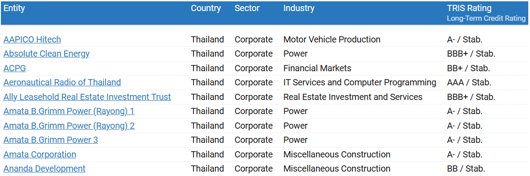This screenshot has width=530, height=176.
Task: Select the Financial Markets industry cell
Action: click(317, 68)
